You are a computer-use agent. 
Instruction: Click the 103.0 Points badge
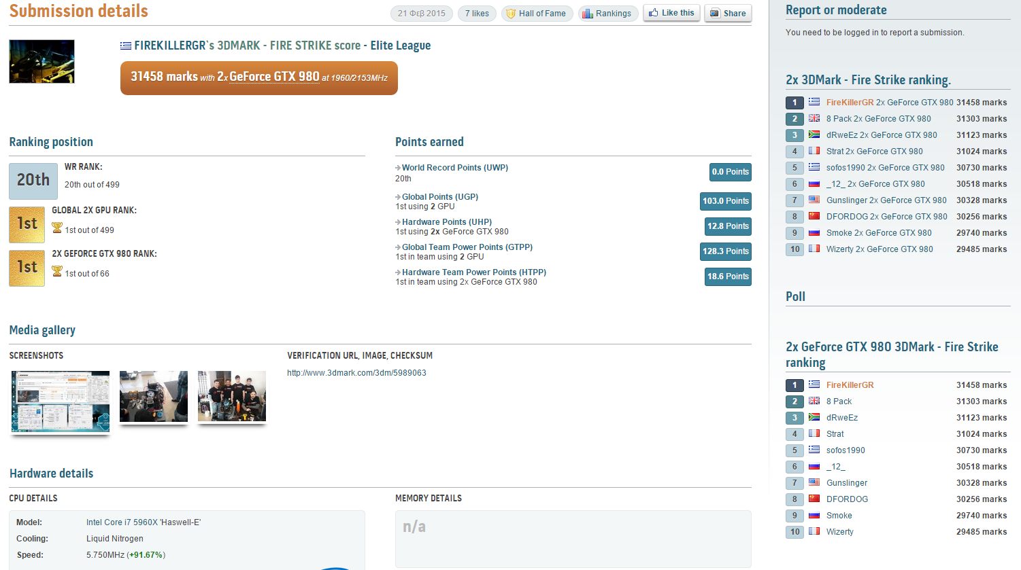726,201
